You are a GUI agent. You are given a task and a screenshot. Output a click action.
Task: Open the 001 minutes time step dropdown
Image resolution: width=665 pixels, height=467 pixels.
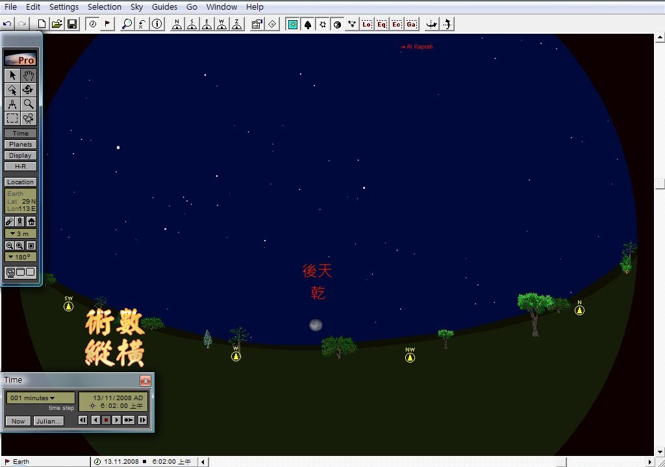pos(40,398)
